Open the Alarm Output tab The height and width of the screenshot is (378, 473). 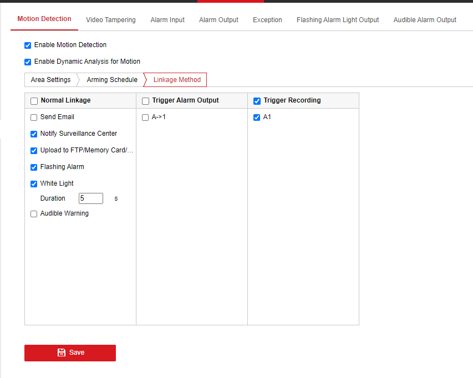pyautogui.click(x=218, y=20)
